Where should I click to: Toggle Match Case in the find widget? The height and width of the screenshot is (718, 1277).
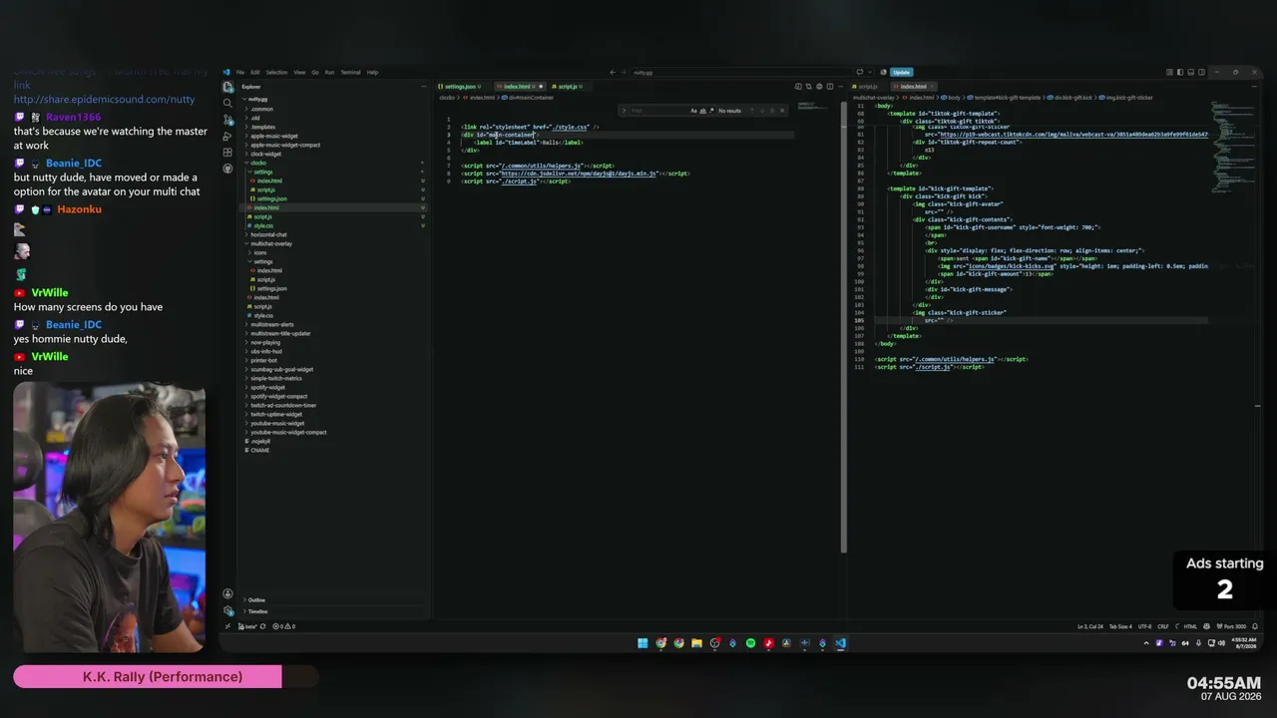(x=693, y=111)
